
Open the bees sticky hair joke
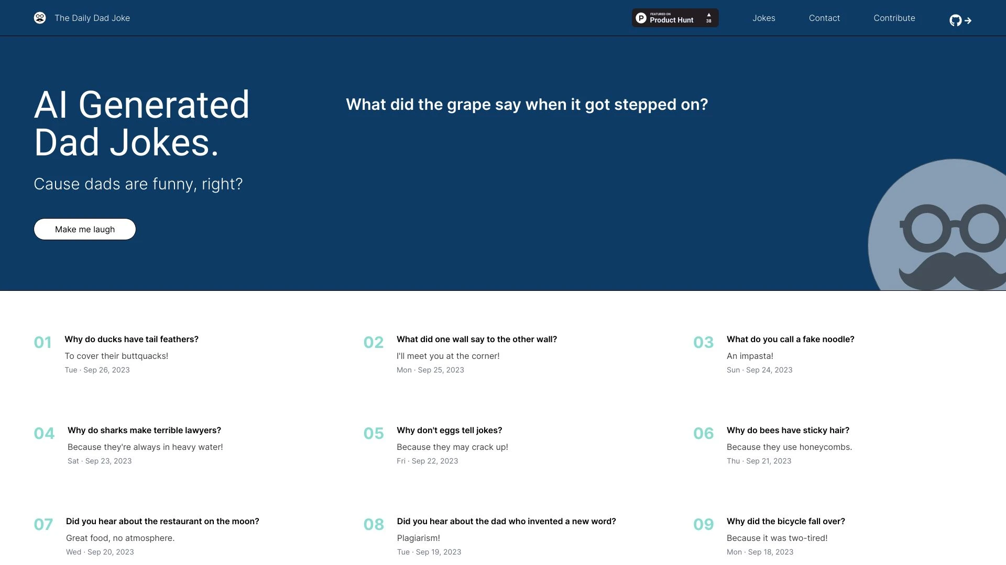pos(788,430)
